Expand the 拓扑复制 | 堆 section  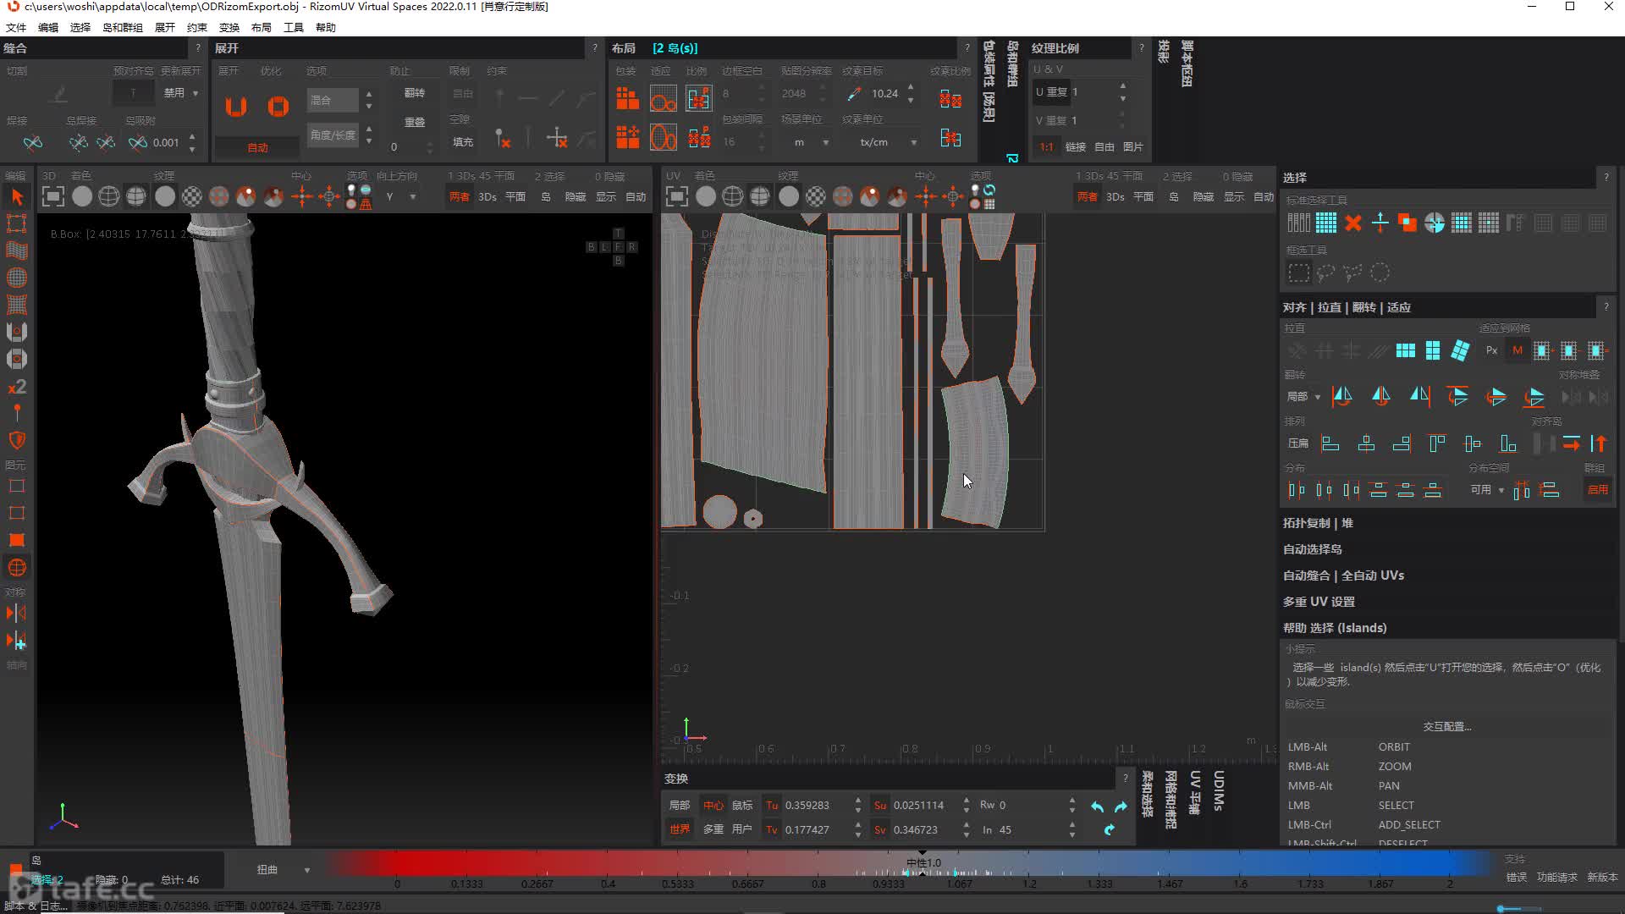pyautogui.click(x=1318, y=523)
